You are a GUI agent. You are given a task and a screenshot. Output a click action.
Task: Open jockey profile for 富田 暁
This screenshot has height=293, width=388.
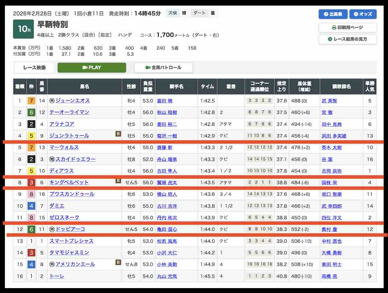tap(165, 101)
